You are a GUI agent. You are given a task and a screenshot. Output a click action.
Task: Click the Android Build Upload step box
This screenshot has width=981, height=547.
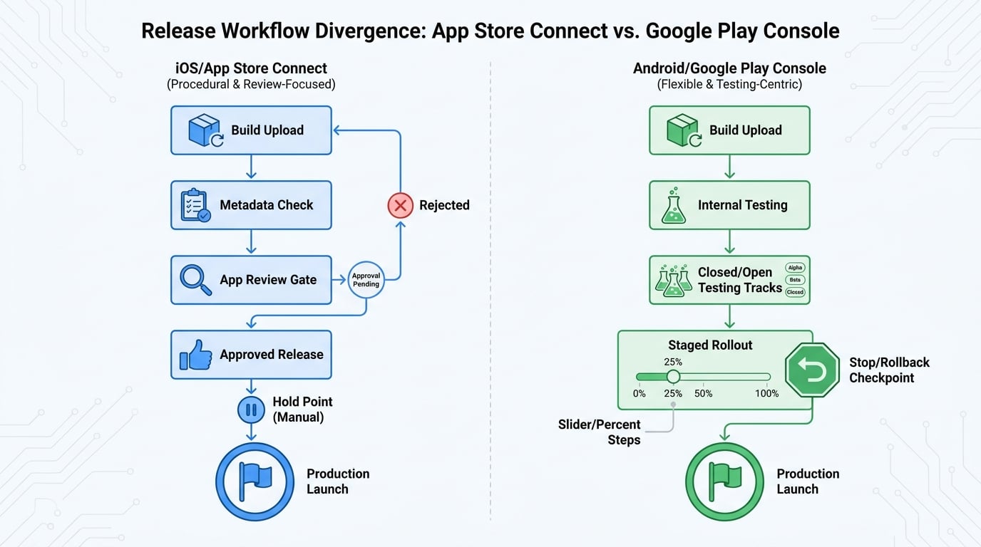tap(729, 130)
